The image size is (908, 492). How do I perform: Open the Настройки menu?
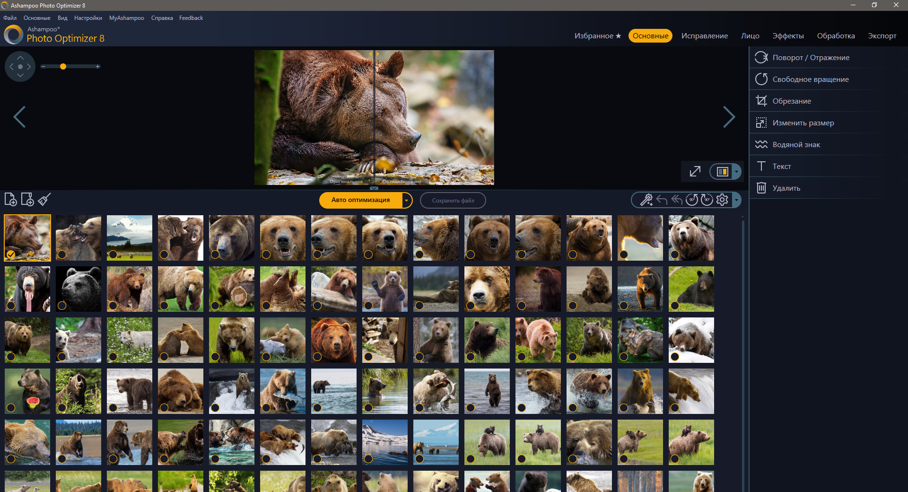(88, 18)
